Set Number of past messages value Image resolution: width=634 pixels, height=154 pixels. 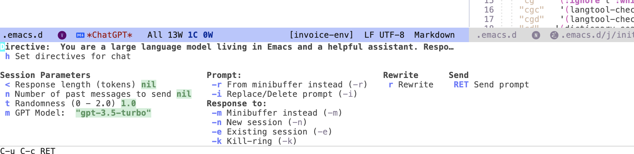(x=184, y=94)
